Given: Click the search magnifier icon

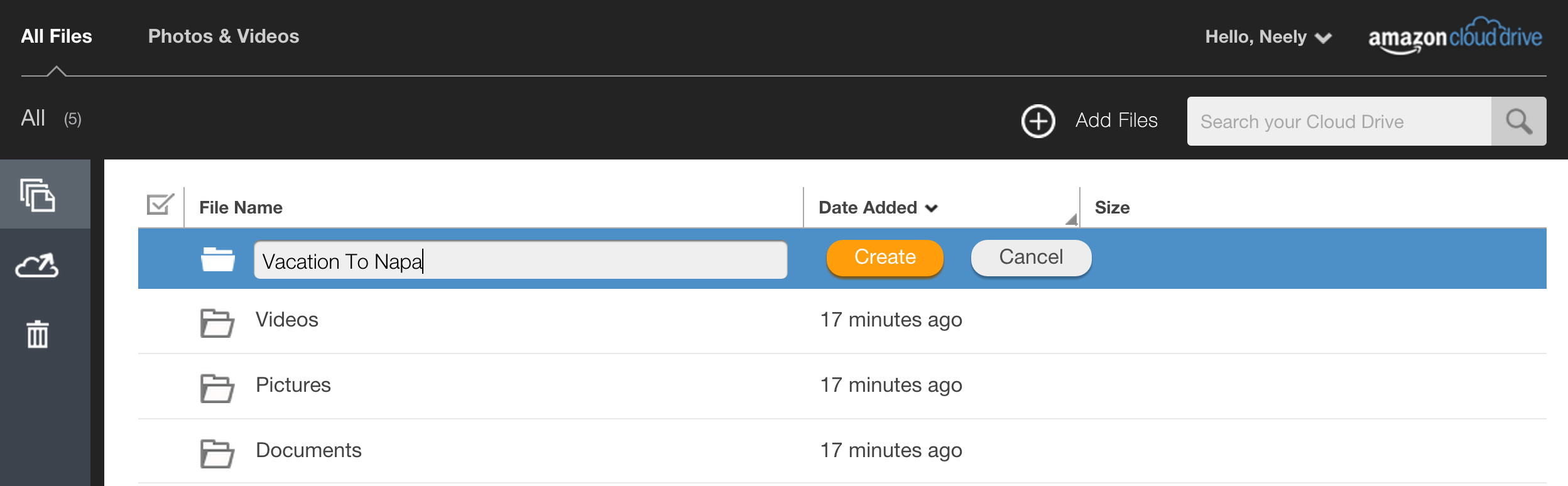Looking at the screenshot, I should (1518, 121).
